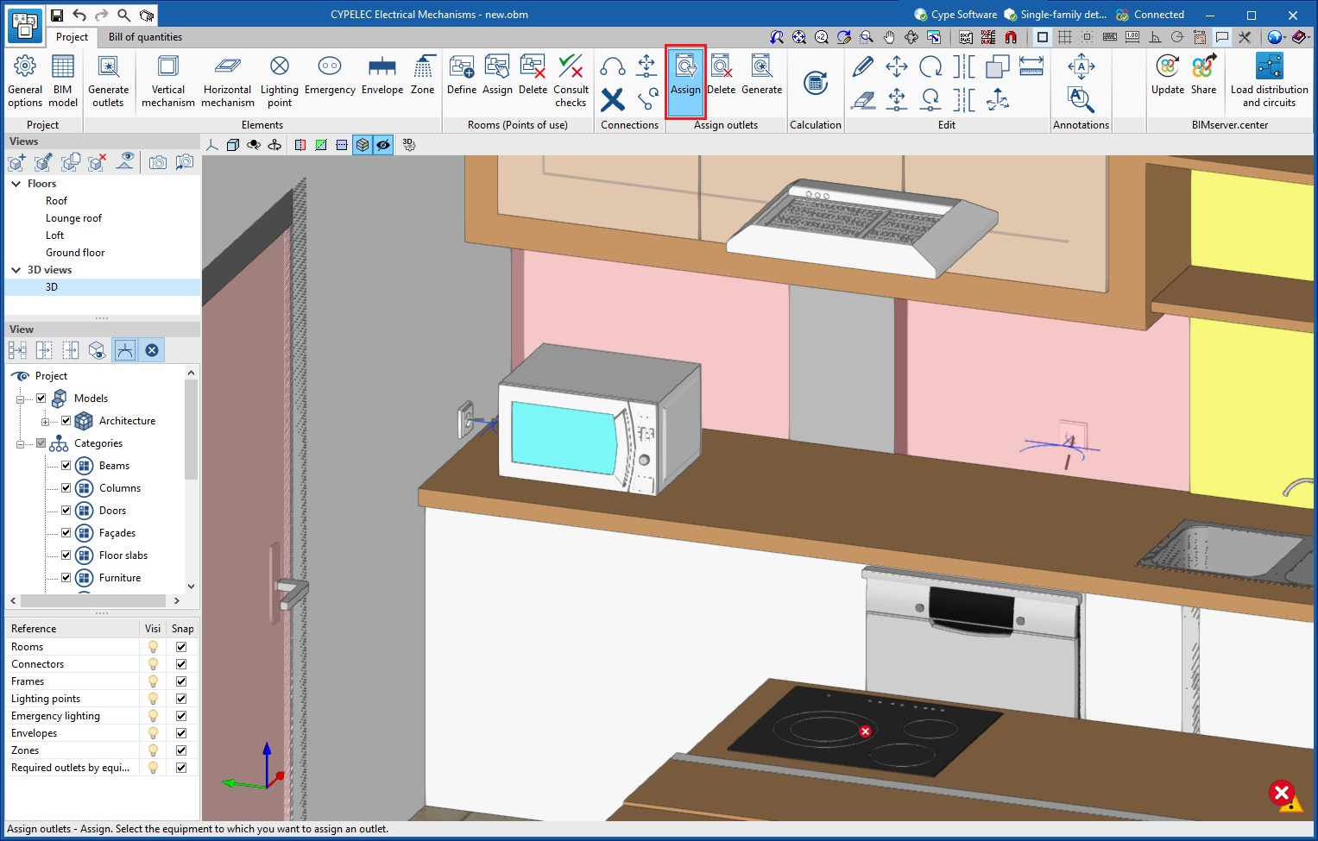The width and height of the screenshot is (1318, 841).
Task: Toggle visibility bulb for Lighting points
Action: (153, 699)
